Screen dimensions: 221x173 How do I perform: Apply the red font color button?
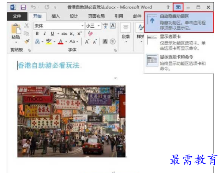(x=61, y=41)
